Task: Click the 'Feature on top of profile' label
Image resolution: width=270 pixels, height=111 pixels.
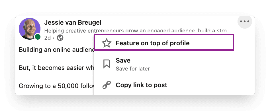Action: pos(153,43)
